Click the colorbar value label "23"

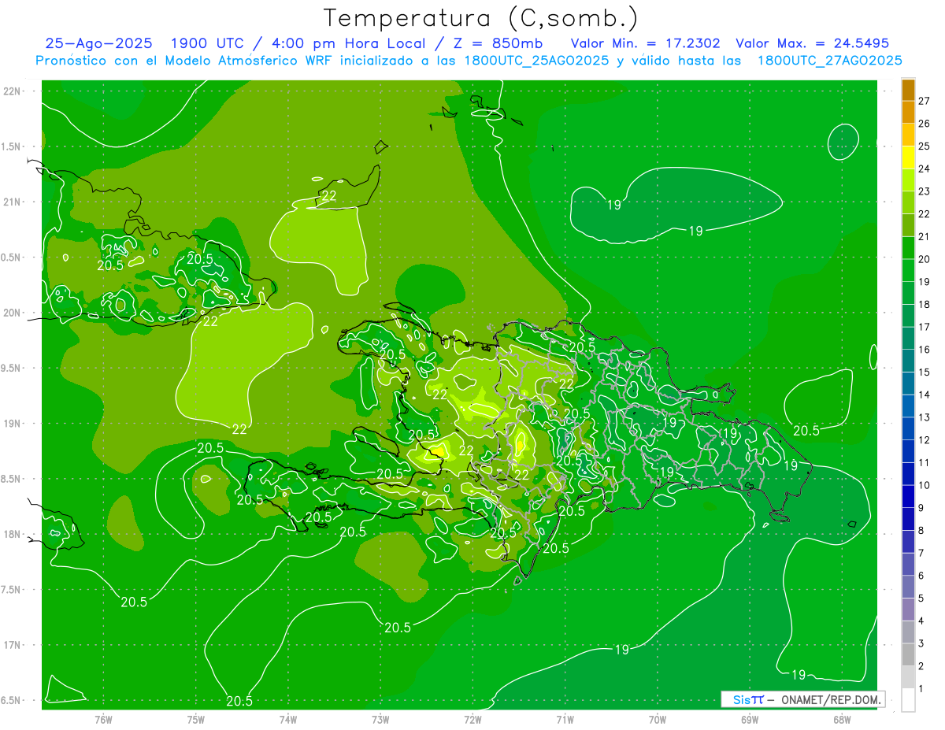pos(925,191)
